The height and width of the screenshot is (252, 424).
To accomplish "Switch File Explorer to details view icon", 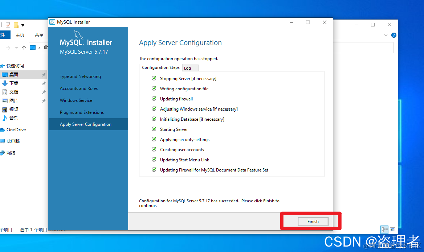I will (384, 230).
